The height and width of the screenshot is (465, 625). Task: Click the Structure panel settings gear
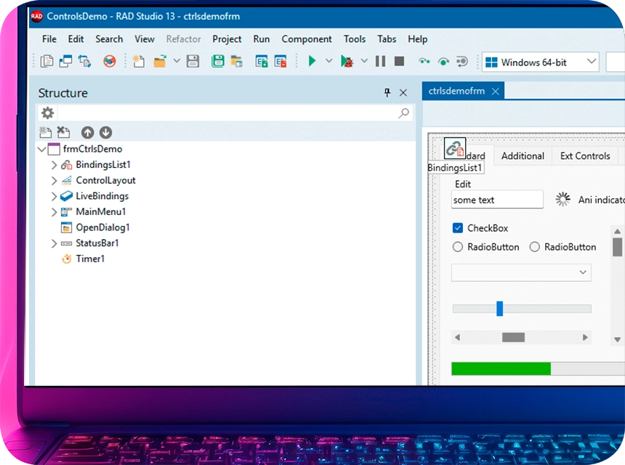[47, 113]
